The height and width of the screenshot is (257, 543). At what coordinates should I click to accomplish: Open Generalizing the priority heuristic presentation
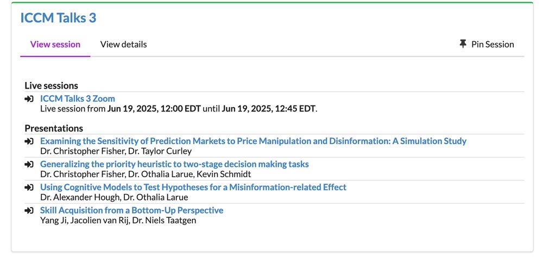tap(174, 164)
